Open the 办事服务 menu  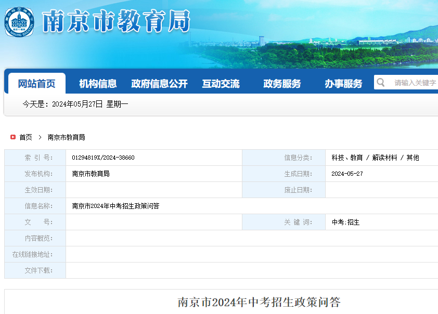(x=343, y=84)
